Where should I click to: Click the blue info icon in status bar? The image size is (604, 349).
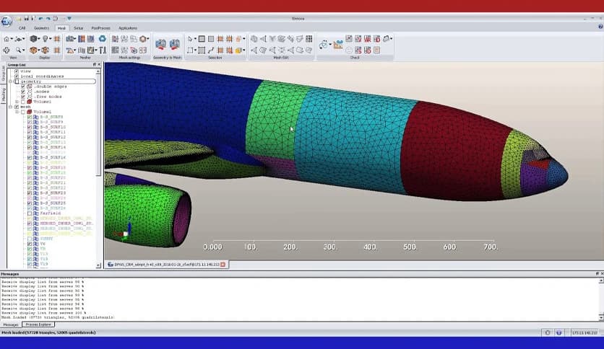point(558,333)
